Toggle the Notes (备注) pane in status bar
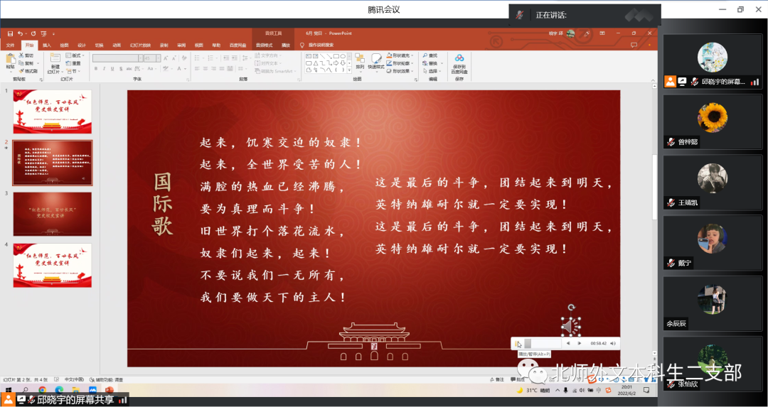 coord(496,379)
